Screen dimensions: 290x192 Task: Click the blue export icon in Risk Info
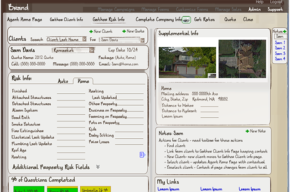coord(142,155)
